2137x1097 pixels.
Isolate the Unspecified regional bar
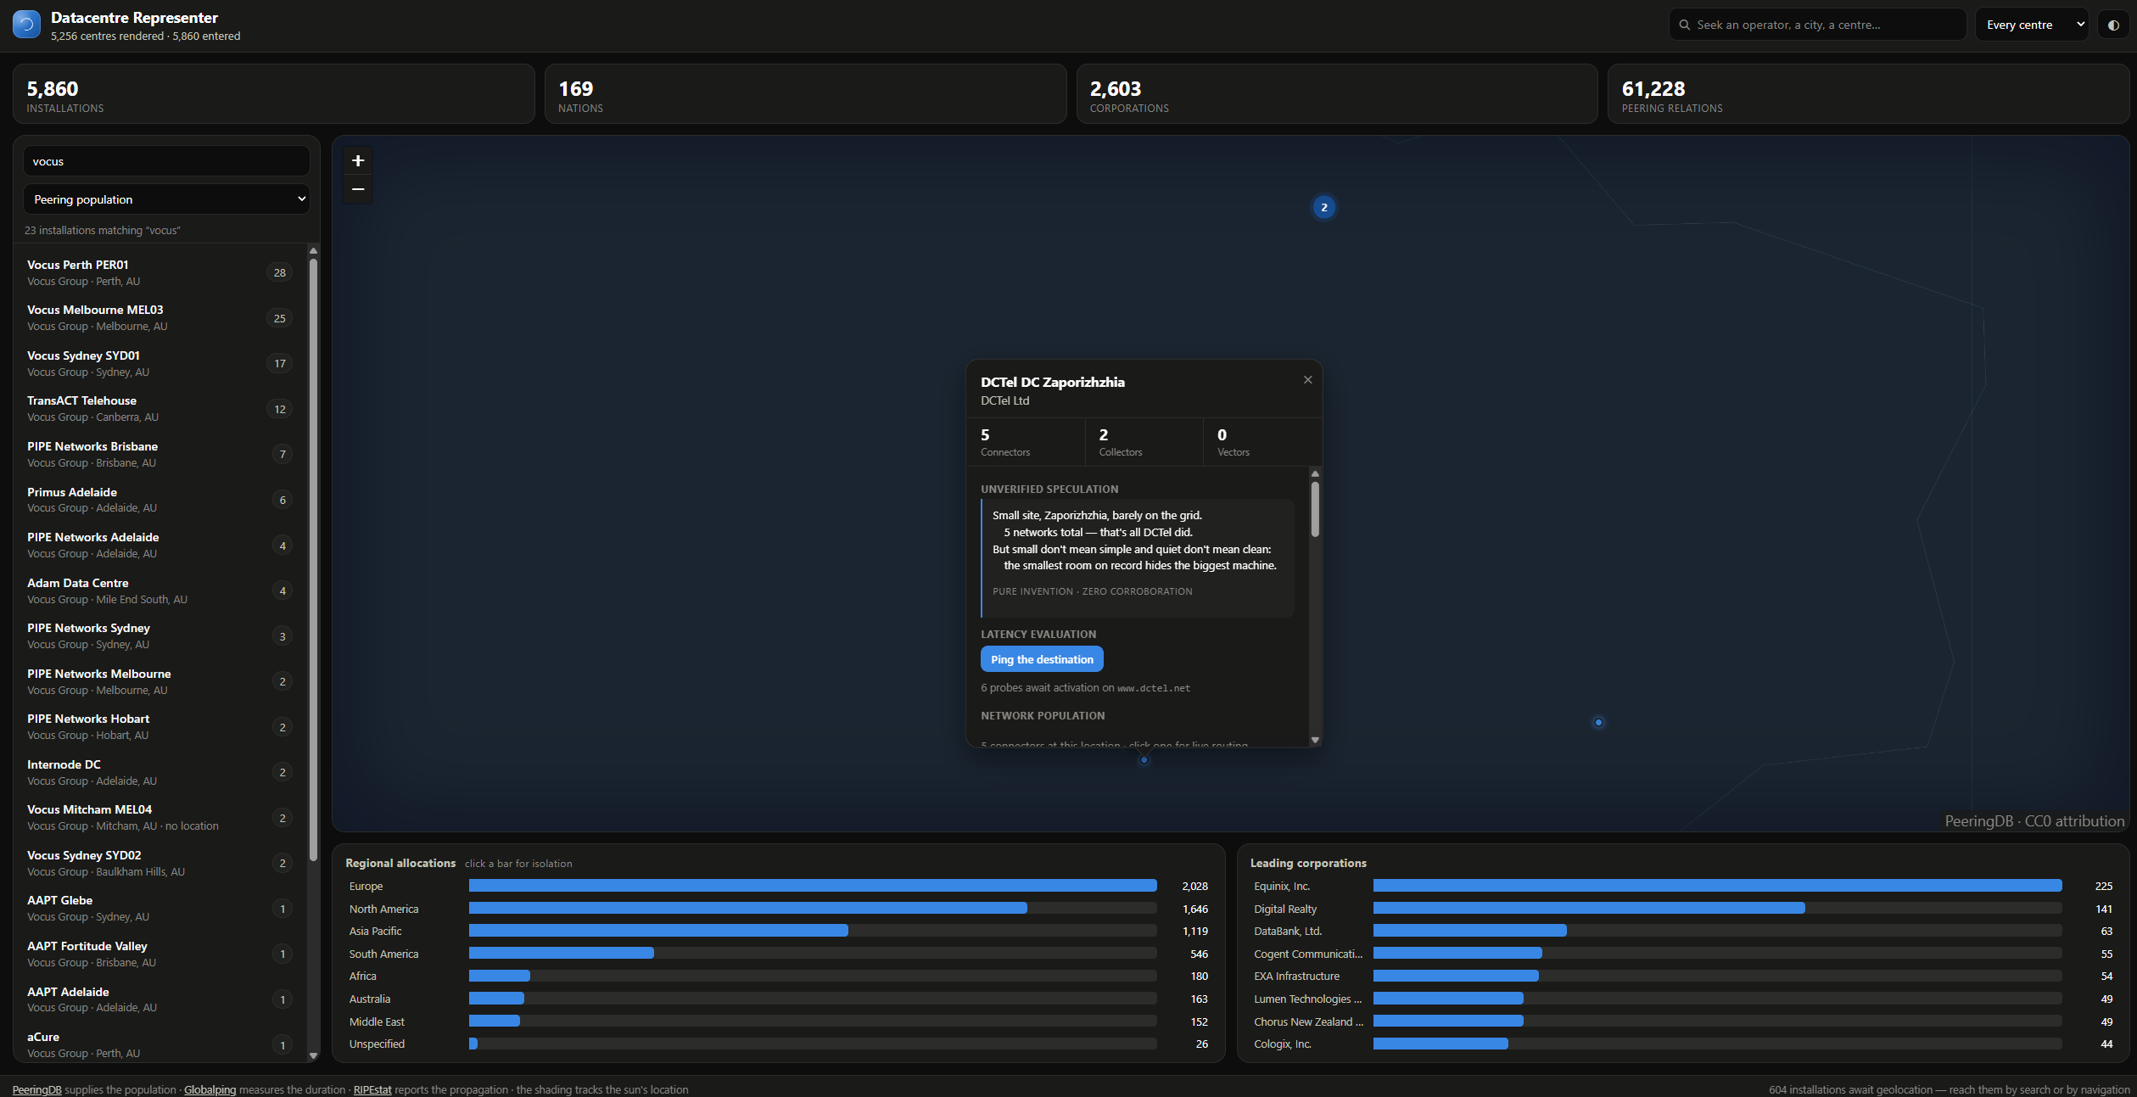[778, 1044]
